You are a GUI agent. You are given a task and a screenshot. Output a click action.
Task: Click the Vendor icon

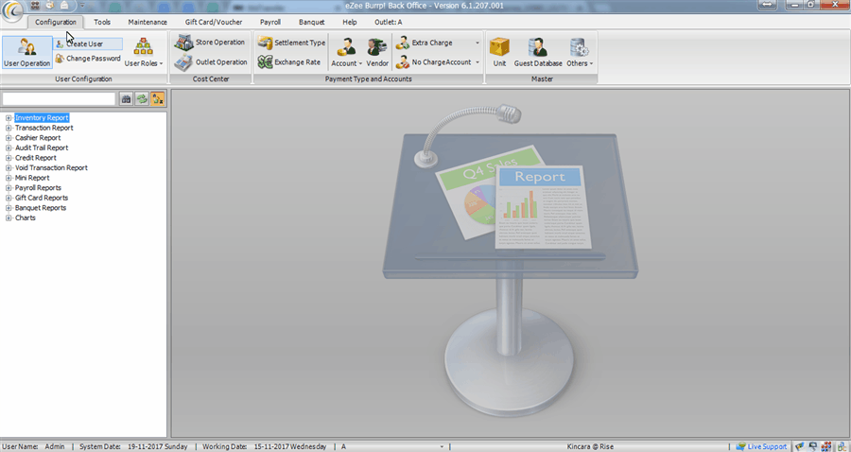click(377, 52)
